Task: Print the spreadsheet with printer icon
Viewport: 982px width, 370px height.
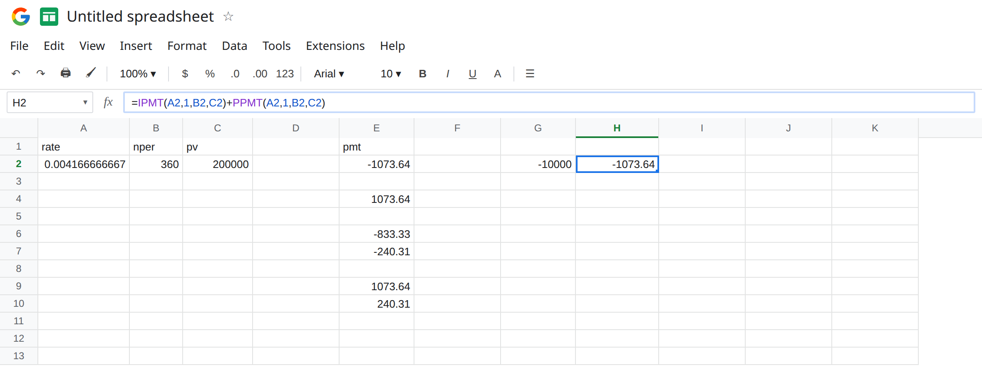Action: [66, 73]
